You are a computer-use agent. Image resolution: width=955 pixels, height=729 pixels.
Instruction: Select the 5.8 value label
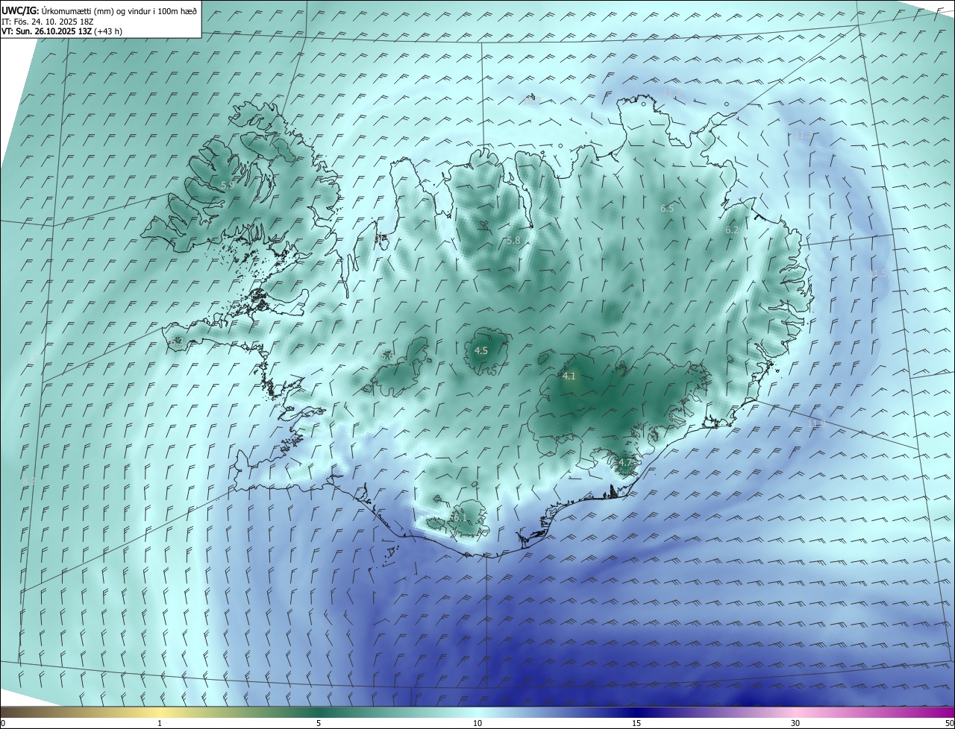pyautogui.click(x=513, y=240)
